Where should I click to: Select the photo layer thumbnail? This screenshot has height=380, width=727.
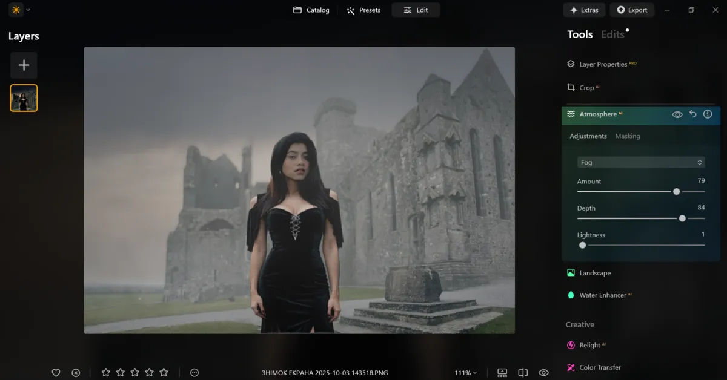click(24, 97)
